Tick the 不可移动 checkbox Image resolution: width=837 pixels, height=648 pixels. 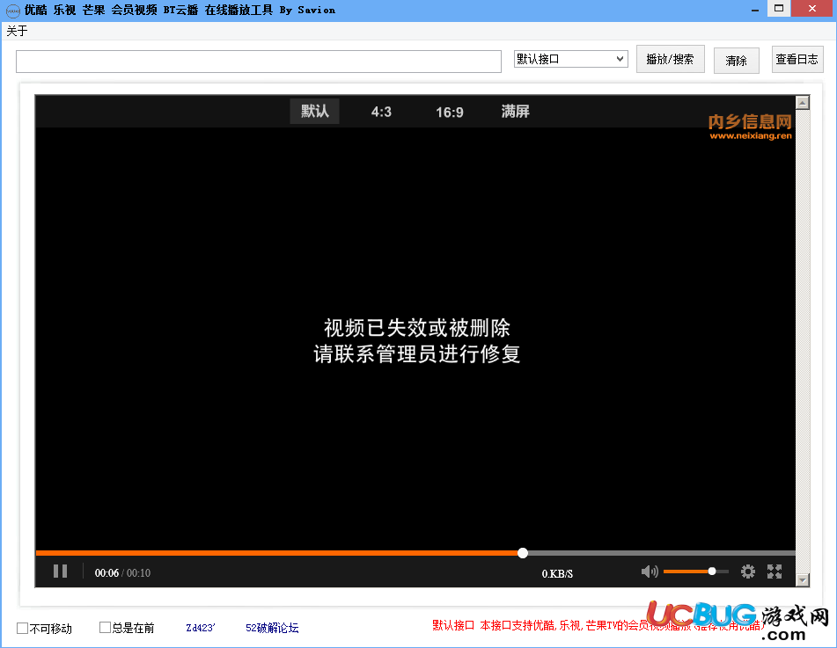22,629
